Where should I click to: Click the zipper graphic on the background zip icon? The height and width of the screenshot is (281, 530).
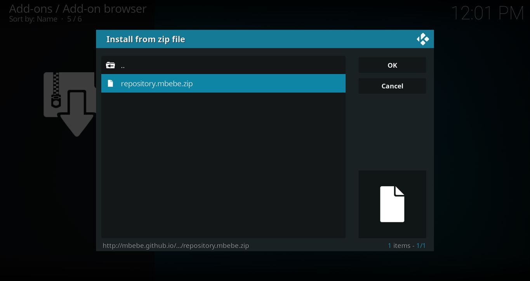click(x=56, y=90)
